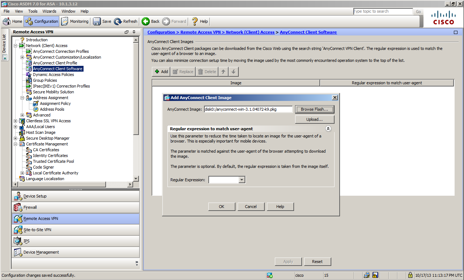Open the Help menu in the menu bar
Image resolution: width=464 pixels, height=280 pixels.
click(x=84, y=11)
